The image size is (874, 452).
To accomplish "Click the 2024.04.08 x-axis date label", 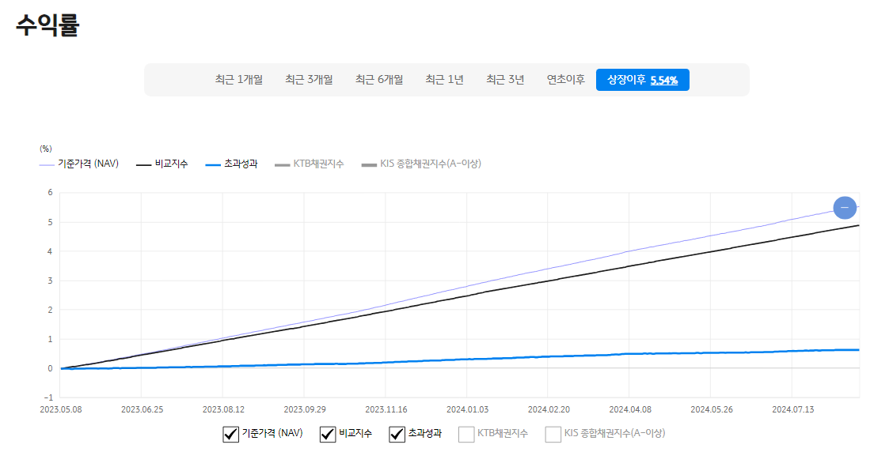I will (x=630, y=409).
